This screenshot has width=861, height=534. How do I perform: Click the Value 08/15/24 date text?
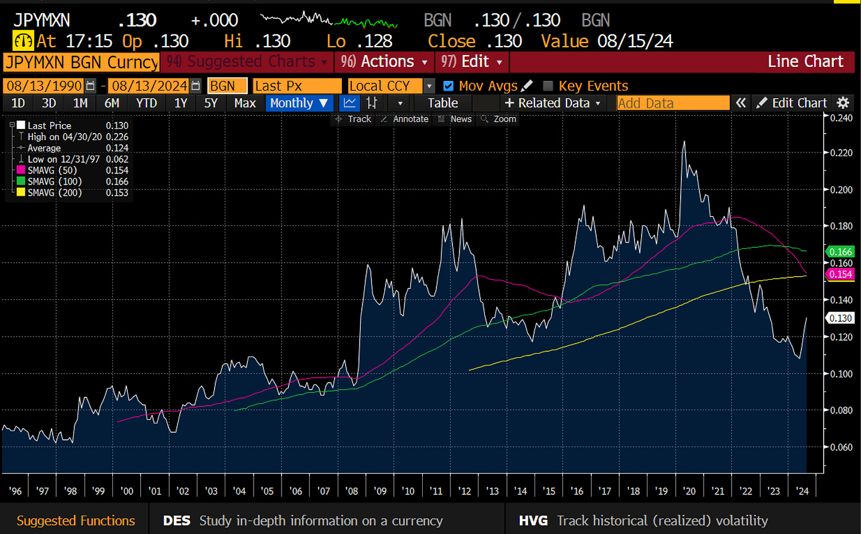click(x=607, y=41)
